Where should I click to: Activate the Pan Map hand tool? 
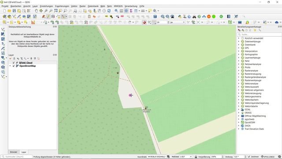pos(36,11)
